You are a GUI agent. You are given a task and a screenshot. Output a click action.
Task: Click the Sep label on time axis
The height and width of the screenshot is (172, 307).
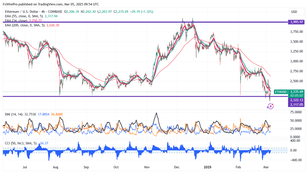86,167
